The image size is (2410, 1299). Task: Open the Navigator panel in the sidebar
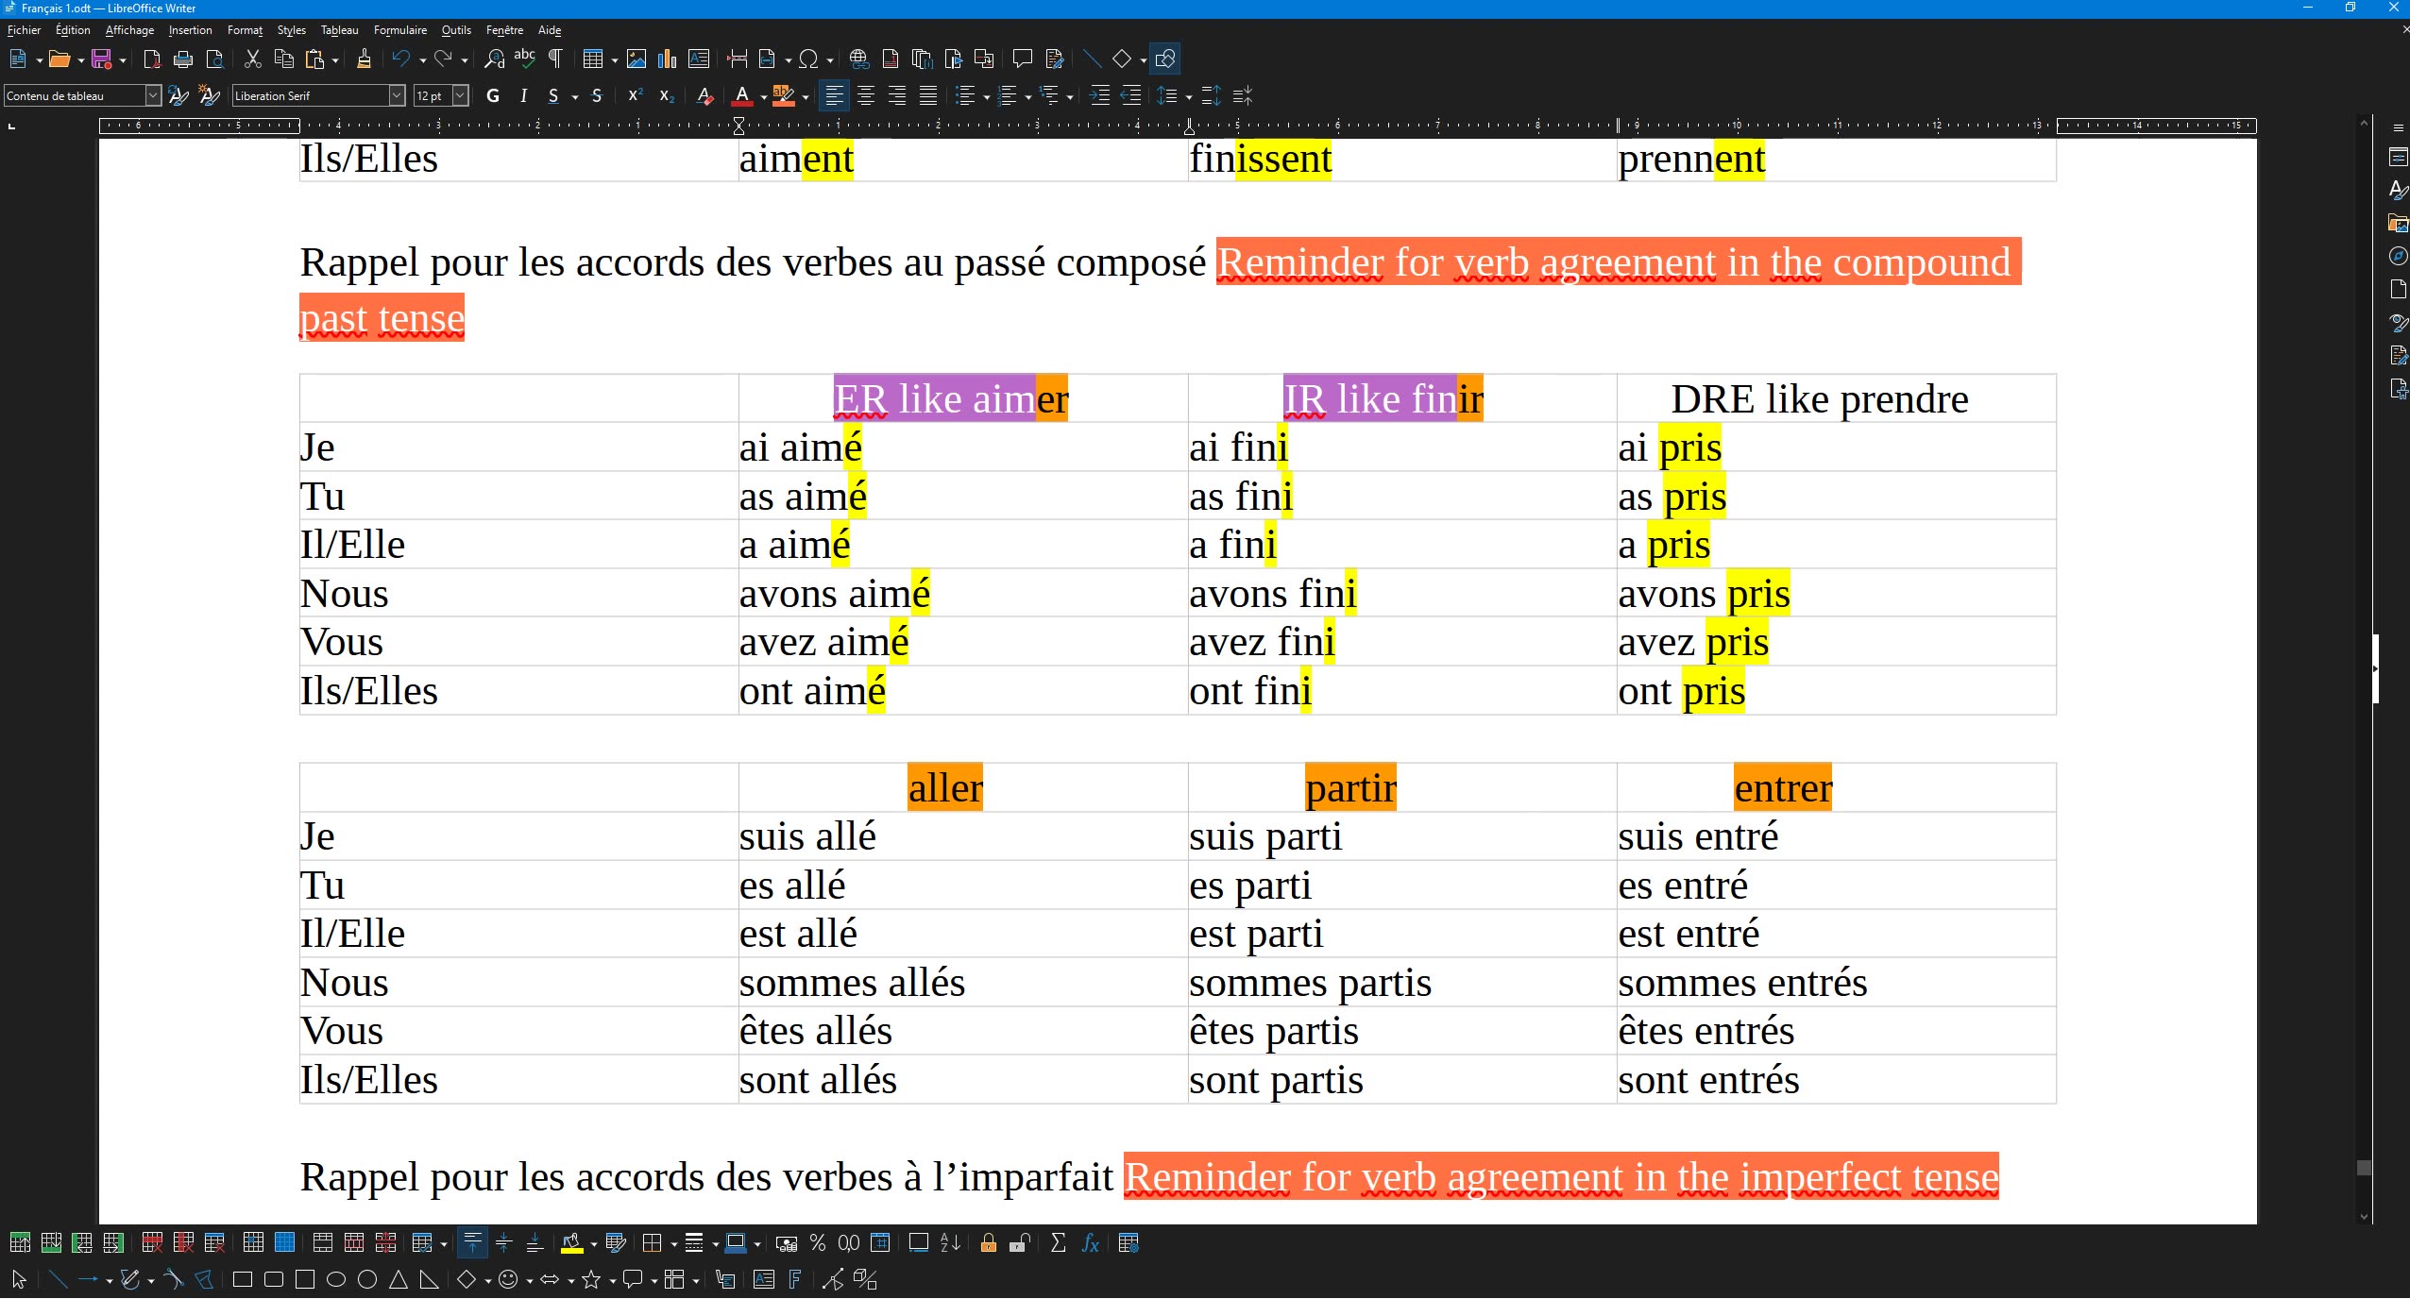click(x=2398, y=256)
